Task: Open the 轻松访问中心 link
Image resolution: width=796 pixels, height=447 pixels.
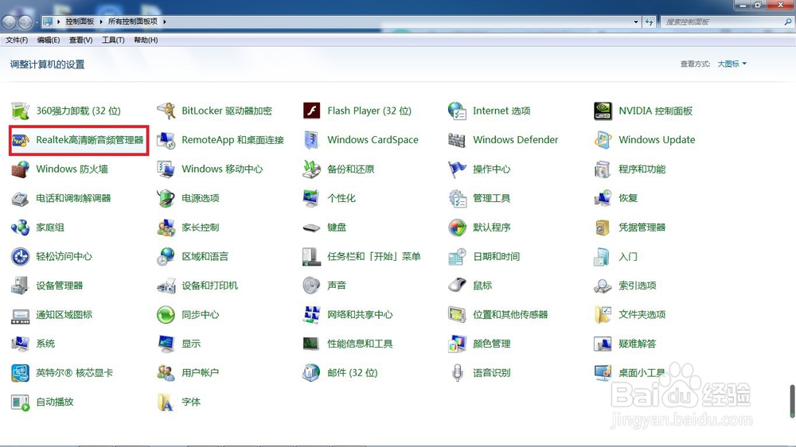Action: [x=64, y=257]
